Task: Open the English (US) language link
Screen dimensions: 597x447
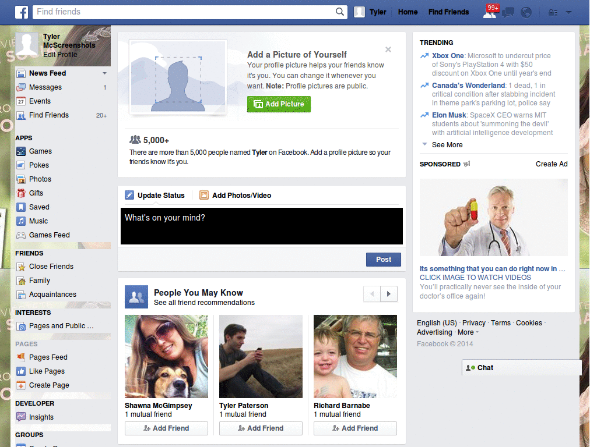Action: 437,323
